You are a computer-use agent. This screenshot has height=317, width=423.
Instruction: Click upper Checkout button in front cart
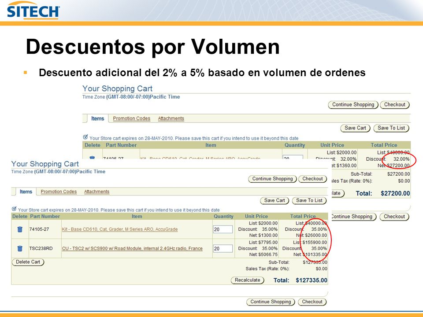coord(312,179)
